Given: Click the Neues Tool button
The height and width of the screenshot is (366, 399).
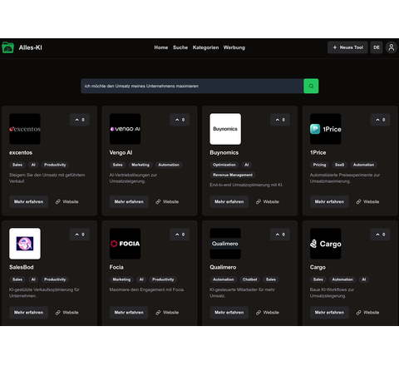Looking at the screenshot, I should pyautogui.click(x=347, y=47).
